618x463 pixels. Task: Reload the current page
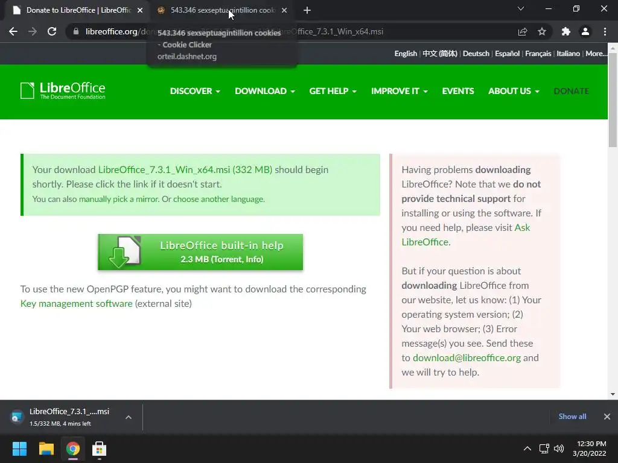point(52,31)
